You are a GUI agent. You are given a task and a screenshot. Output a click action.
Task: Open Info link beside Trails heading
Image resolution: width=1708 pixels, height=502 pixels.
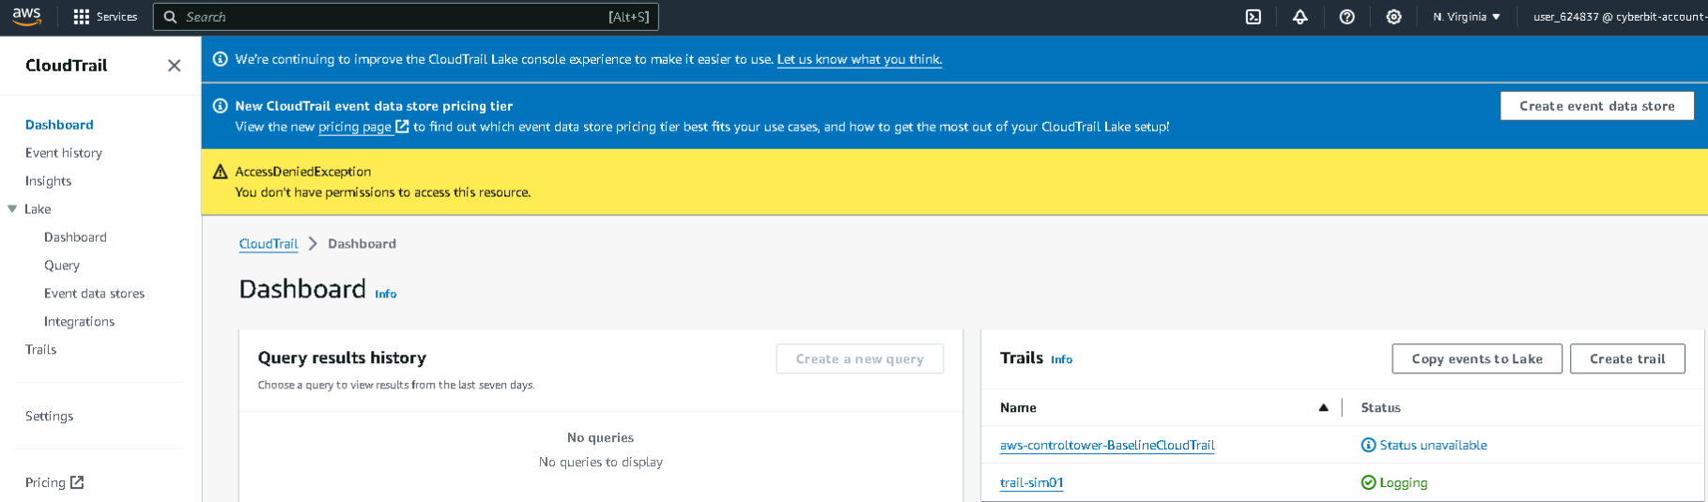[x=1061, y=359]
